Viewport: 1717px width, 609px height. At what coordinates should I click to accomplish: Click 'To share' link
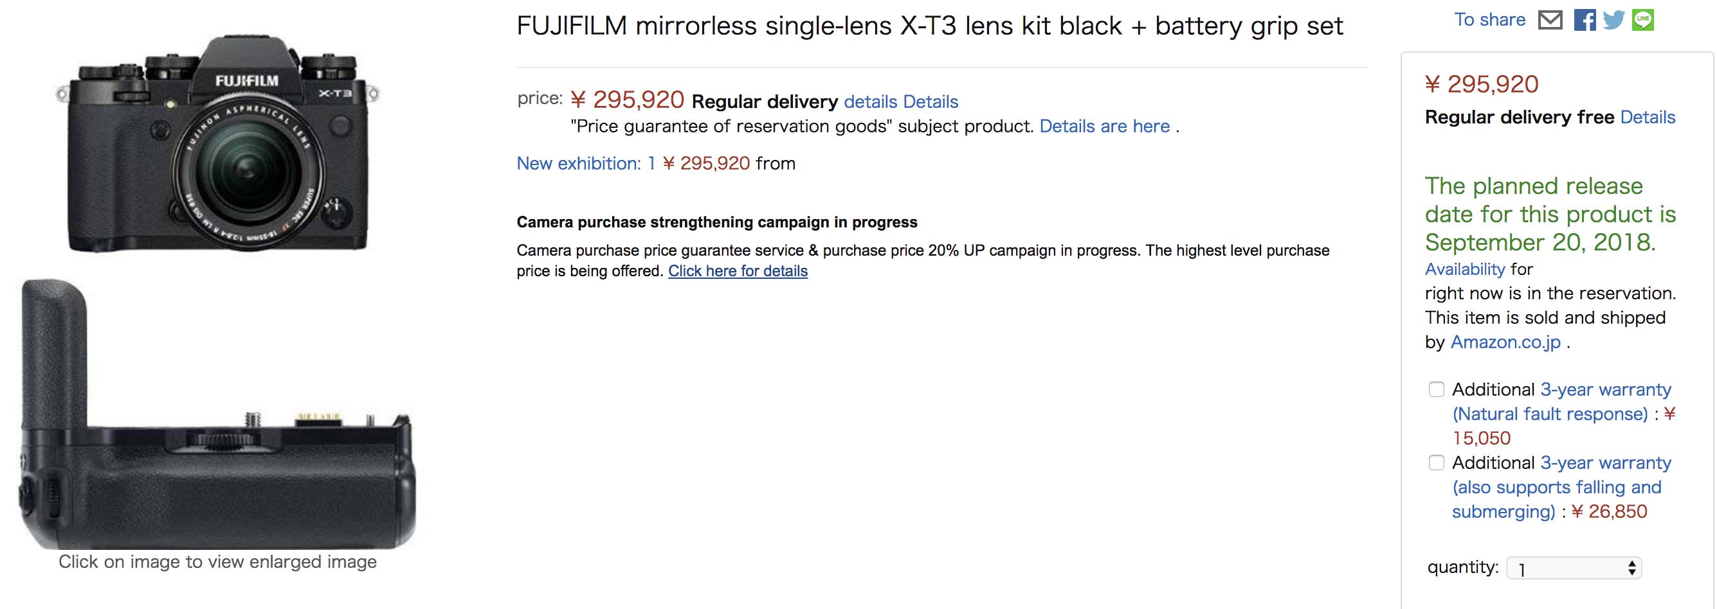click(1489, 20)
